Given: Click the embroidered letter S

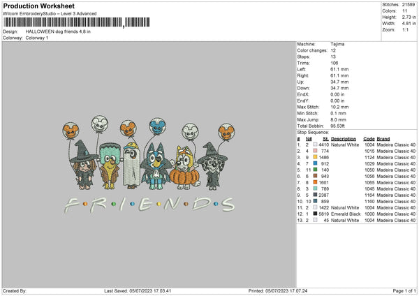Looking at the screenshot, I should (228, 205).
